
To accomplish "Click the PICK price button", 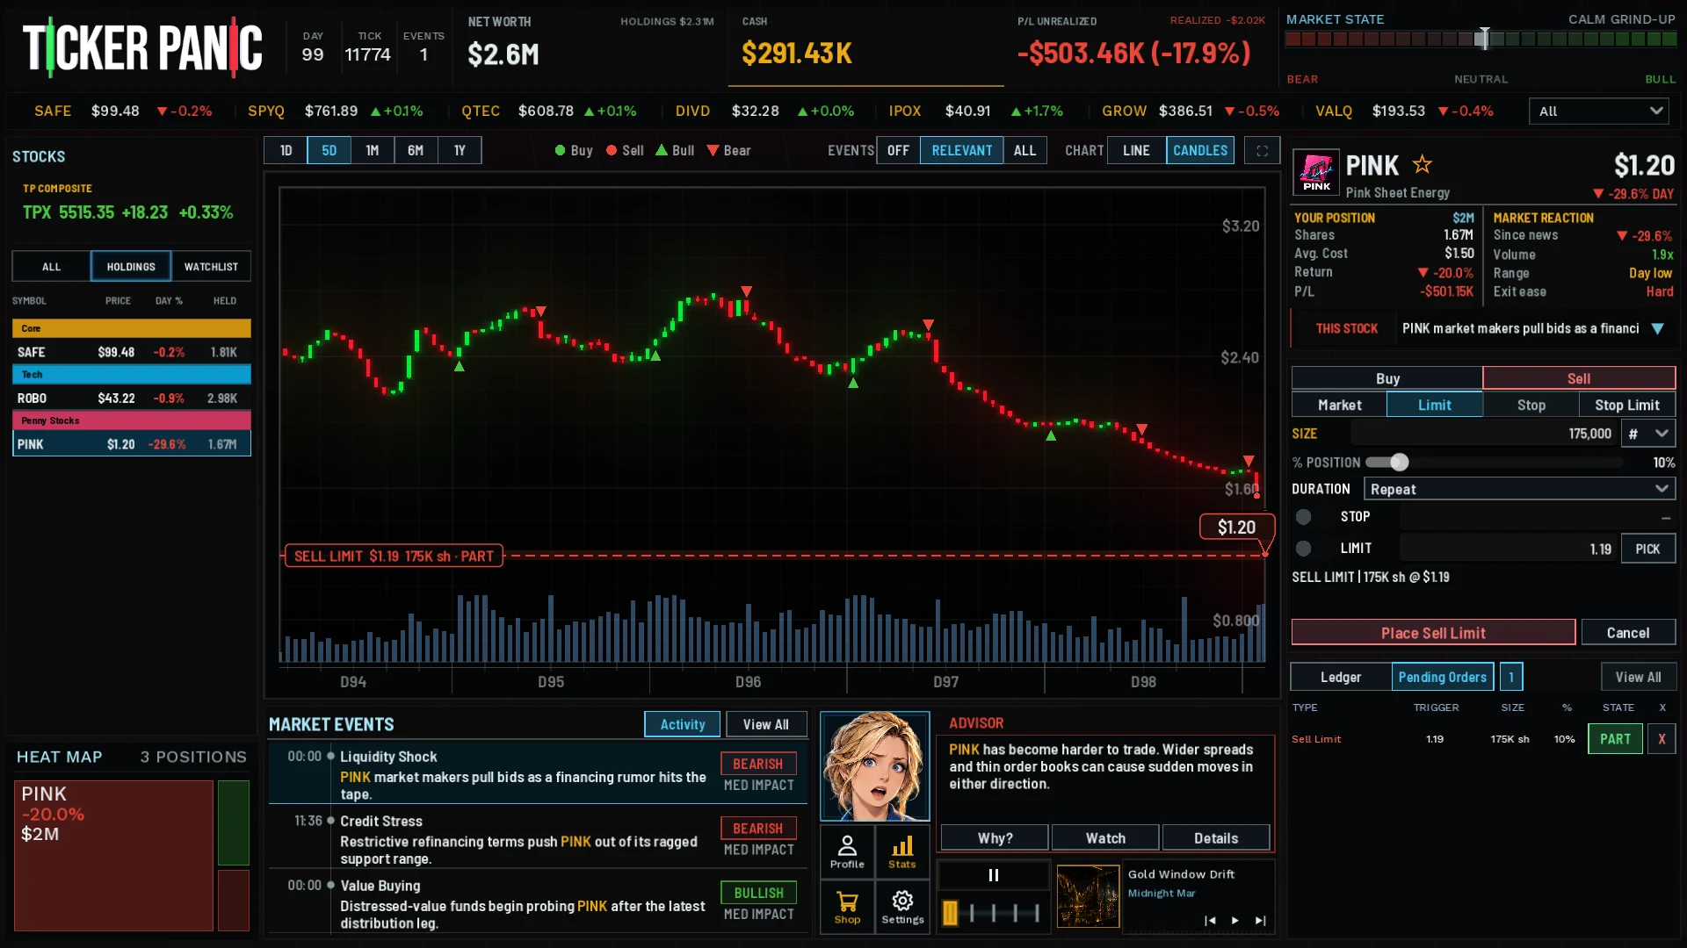I will [1647, 549].
